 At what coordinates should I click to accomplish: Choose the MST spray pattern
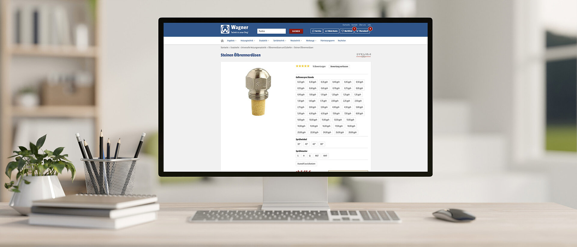(317, 156)
